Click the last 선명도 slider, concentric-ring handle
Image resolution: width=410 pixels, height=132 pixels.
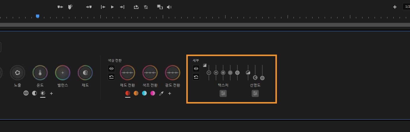click(262, 78)
